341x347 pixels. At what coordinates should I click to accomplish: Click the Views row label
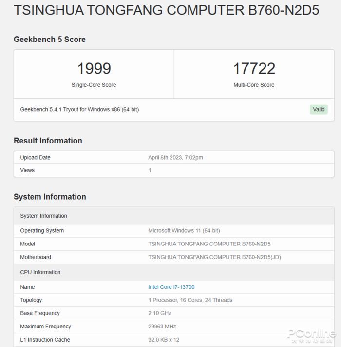(x=27, y=170)
